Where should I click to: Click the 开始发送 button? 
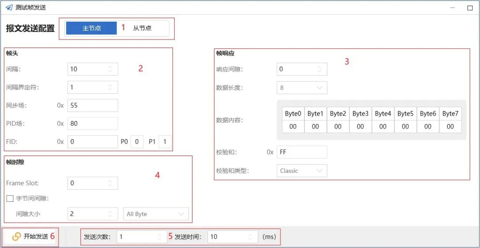point(30,236)
